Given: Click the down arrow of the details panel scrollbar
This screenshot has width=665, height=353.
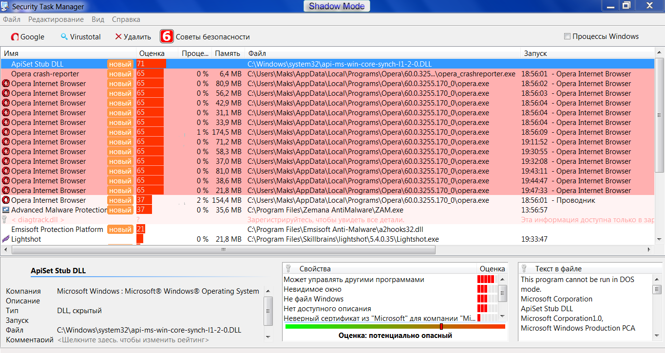Looking at the screenshot, I should (268, 336).
